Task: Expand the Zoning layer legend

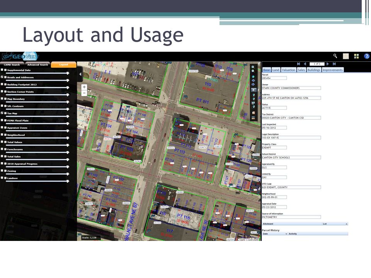Action: click(5, 171)
